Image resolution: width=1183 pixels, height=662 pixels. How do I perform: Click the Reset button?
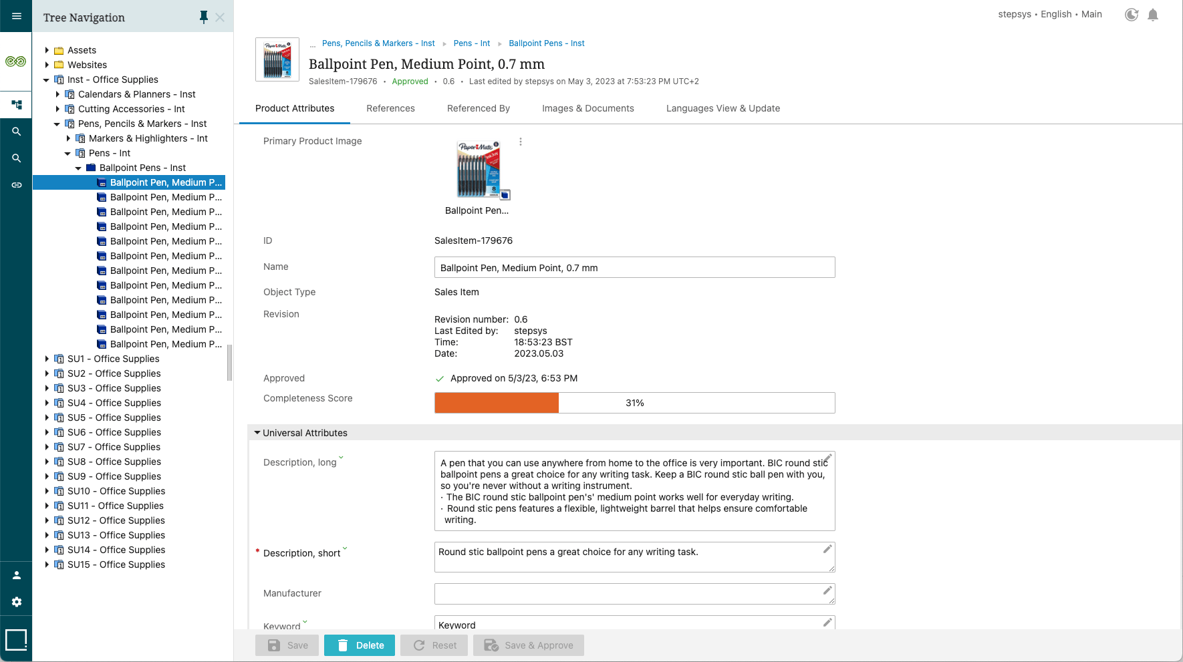pos(434,645)
